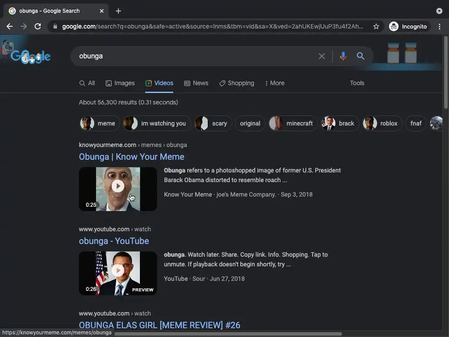Open the Shopping tab
Screen dimensions: 449x337
click(236, 83)
